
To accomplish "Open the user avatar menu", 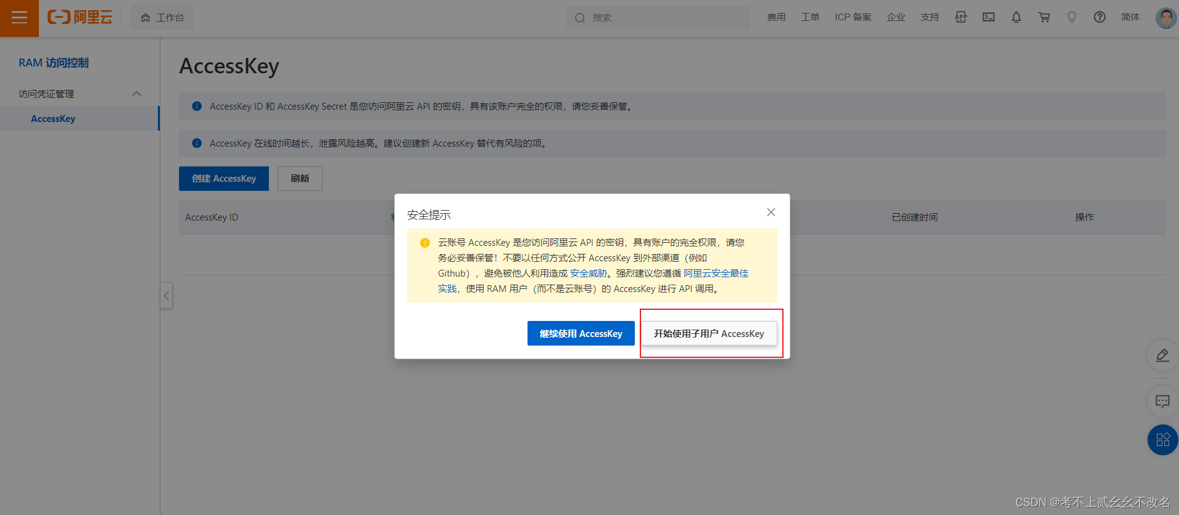I will point(1165,18).
